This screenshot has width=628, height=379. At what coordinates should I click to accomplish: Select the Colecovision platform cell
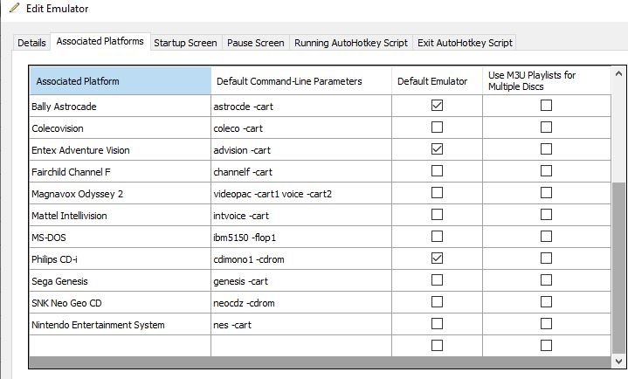click(121, 128)
